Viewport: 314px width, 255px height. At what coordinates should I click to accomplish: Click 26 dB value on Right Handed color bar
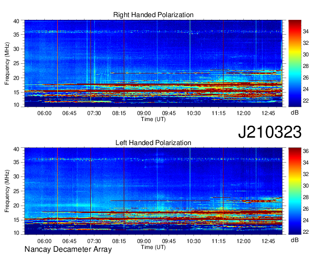[x=306, y=78]
